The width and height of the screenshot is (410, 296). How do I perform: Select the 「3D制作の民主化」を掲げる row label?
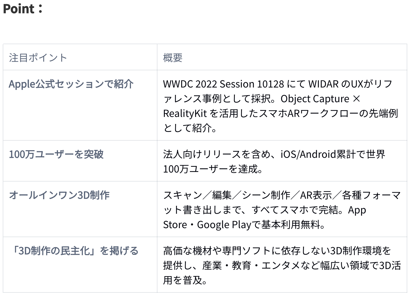tap(74, 251)
